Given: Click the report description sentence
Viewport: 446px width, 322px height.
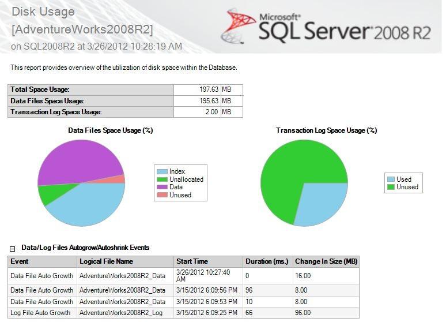Looking at the screenshot, I should click(124, 68).
